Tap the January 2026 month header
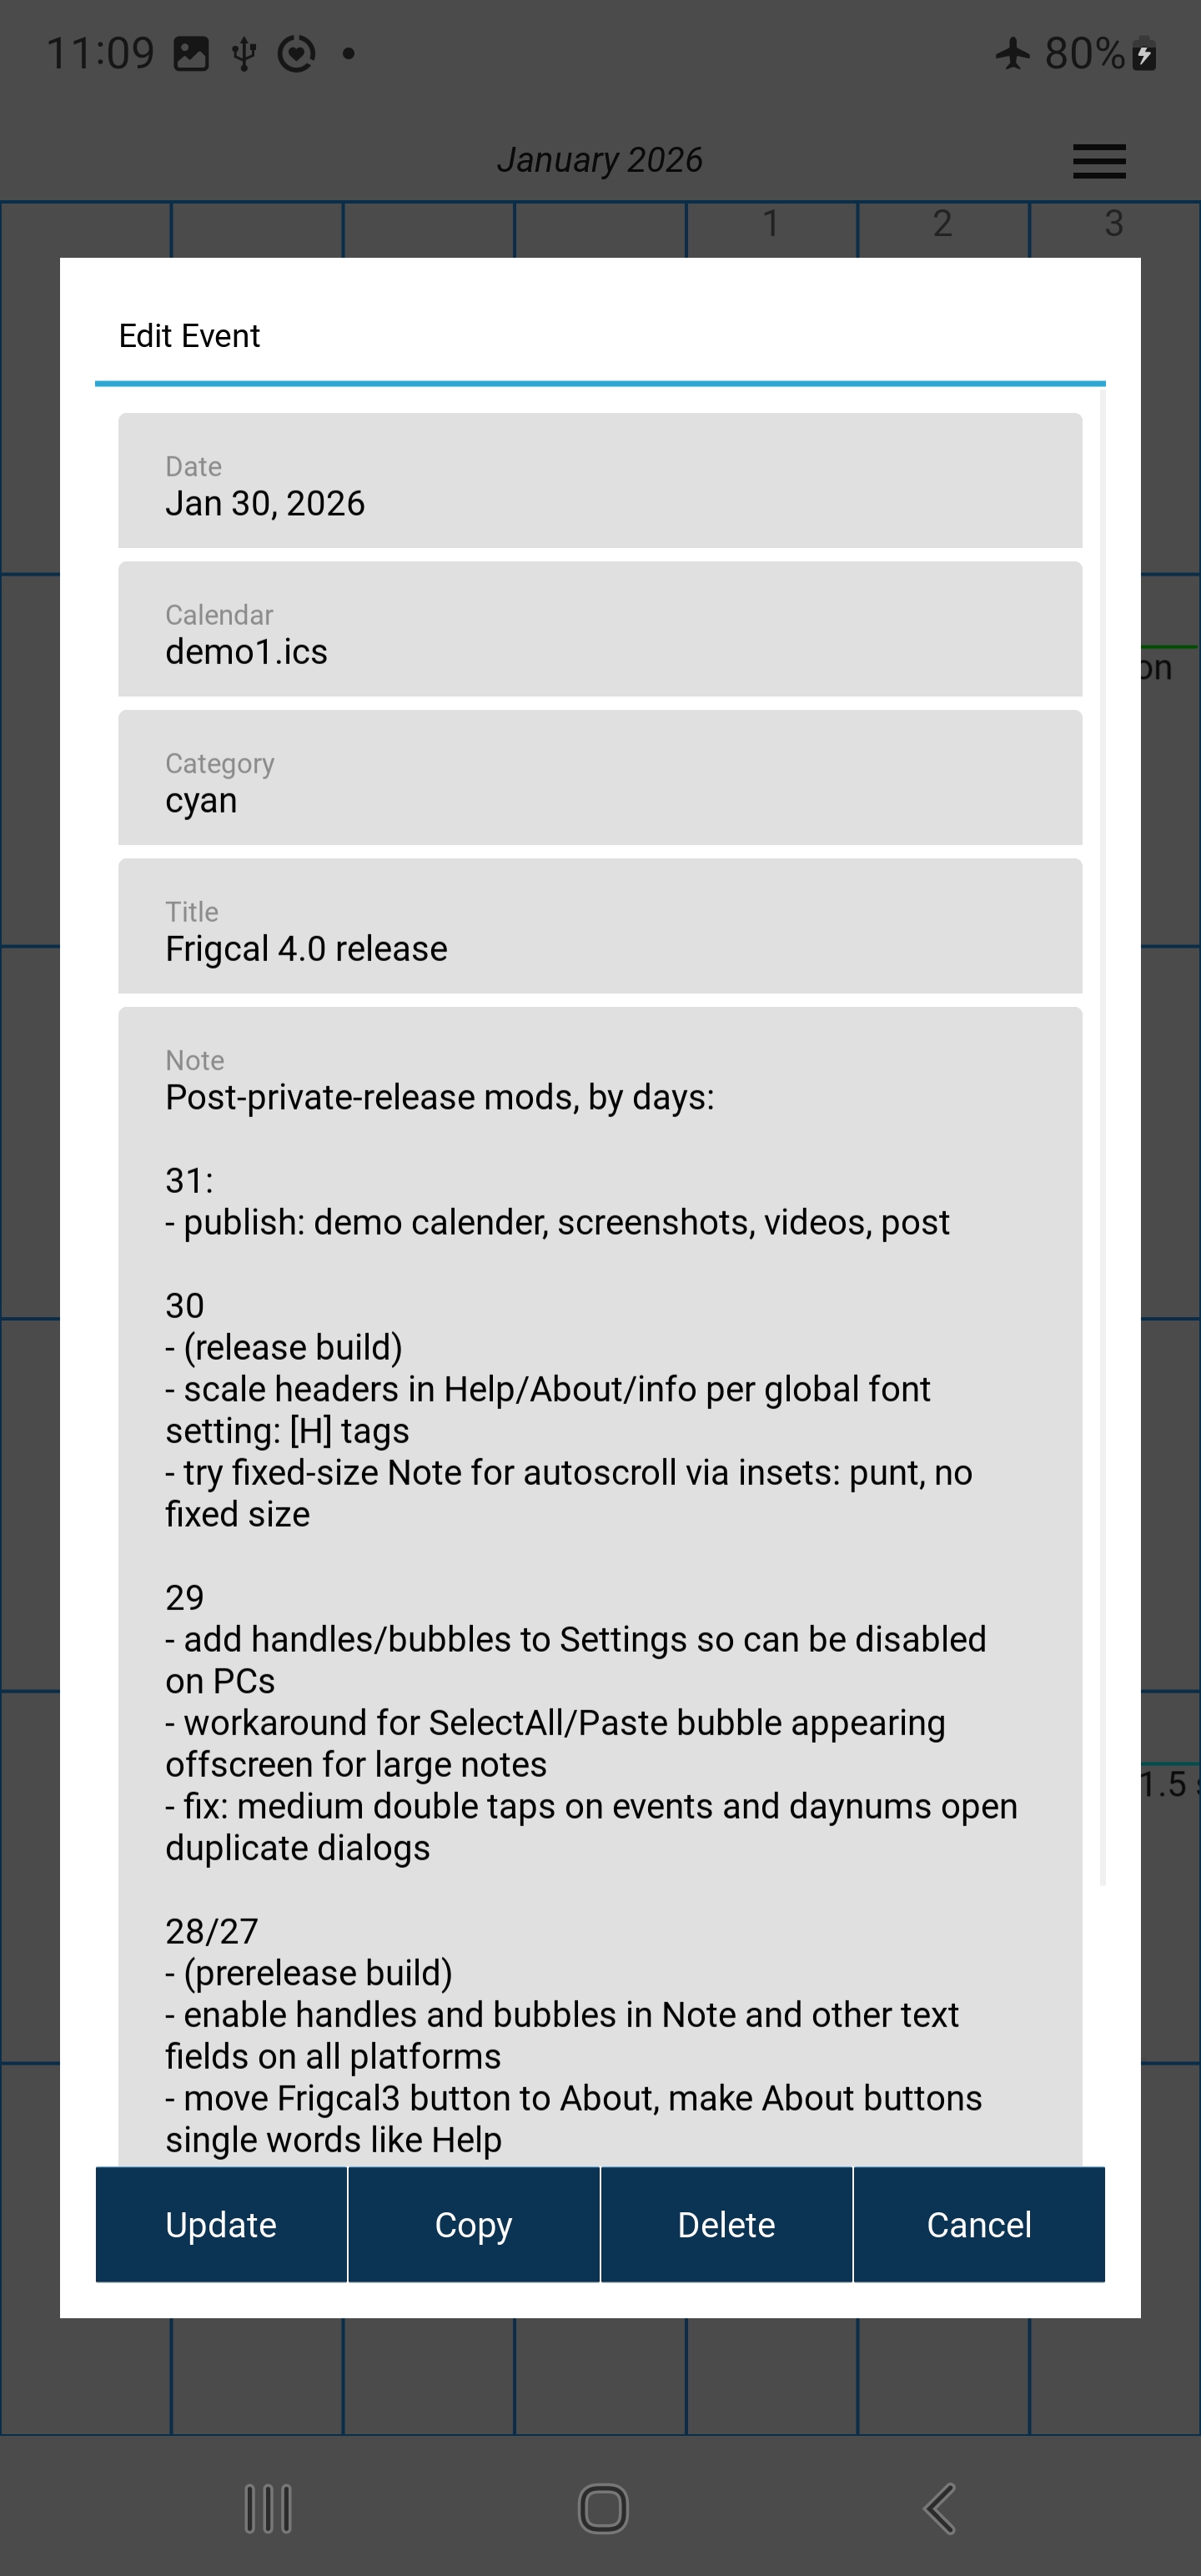The image size is (1201, 2576). pos(600,160)
